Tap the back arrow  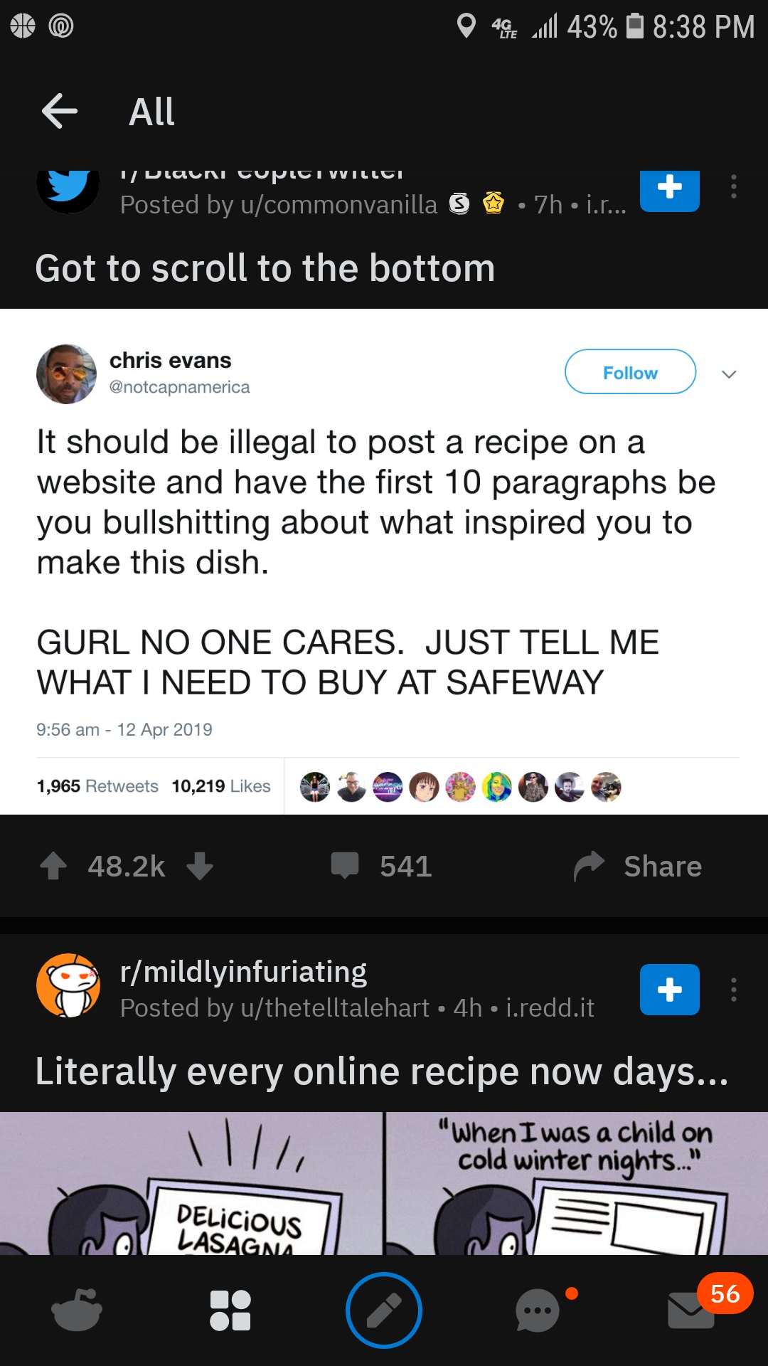pyautogui.click(x=60, y=111)
